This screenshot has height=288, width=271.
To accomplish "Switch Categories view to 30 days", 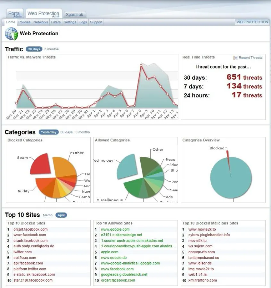I will 66,132.
